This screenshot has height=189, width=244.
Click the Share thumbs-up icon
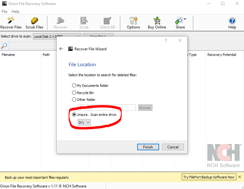coord(179,21)
